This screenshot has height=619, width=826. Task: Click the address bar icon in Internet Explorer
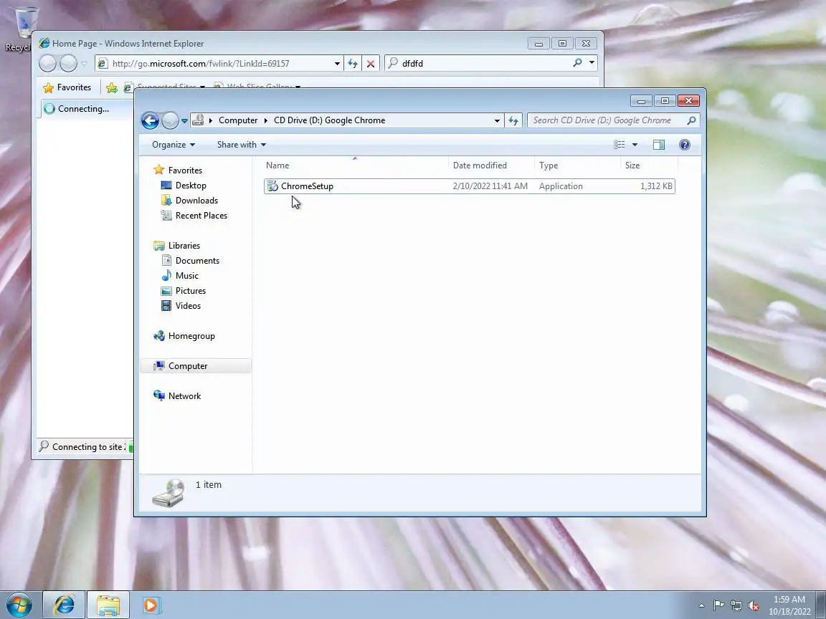[103, 64]
